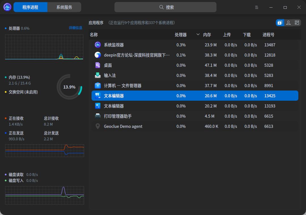Viewport: 306px width, 215px height.
Task: Click the search magnifier icon
Action: pos(161,7)
